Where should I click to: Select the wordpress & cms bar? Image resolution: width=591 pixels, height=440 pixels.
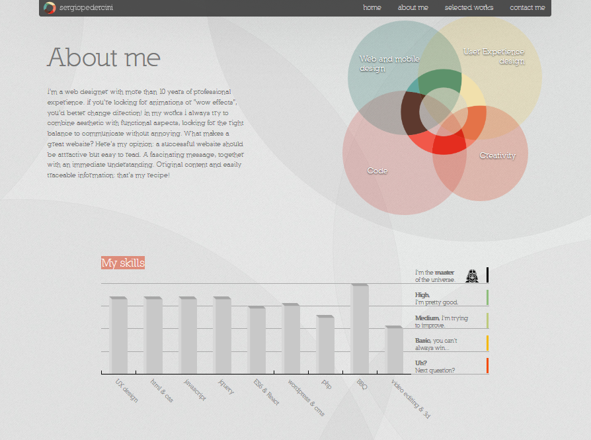coord(291,339)
